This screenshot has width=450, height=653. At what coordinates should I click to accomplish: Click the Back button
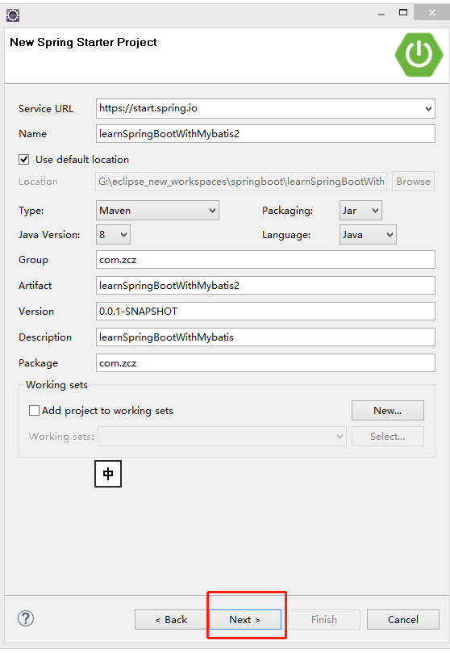click(171, 620)
